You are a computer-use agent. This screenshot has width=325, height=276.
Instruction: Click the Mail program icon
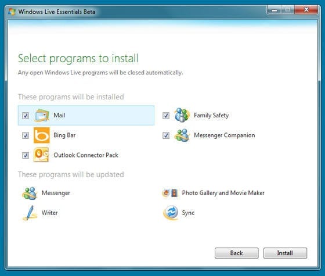coord(42,115)
